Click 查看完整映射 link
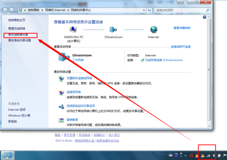Image resolution: width=227 pixels, height=160 pixels. pyautogui.click(x=182, y=28)
